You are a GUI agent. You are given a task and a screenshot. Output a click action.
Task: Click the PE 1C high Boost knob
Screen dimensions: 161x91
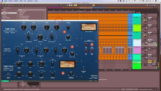pyautogui.click(x=47, y=27)
